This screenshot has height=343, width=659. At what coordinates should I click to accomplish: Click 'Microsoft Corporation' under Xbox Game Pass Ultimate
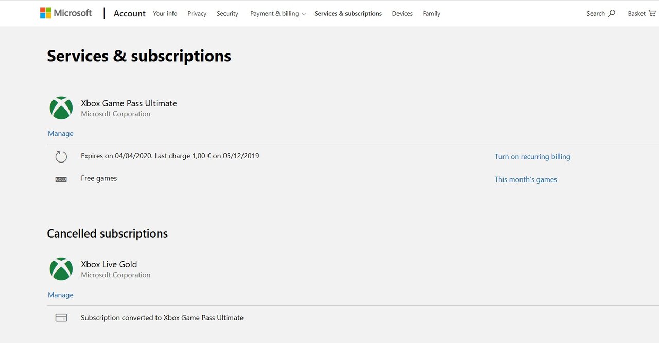pos(116,114)
